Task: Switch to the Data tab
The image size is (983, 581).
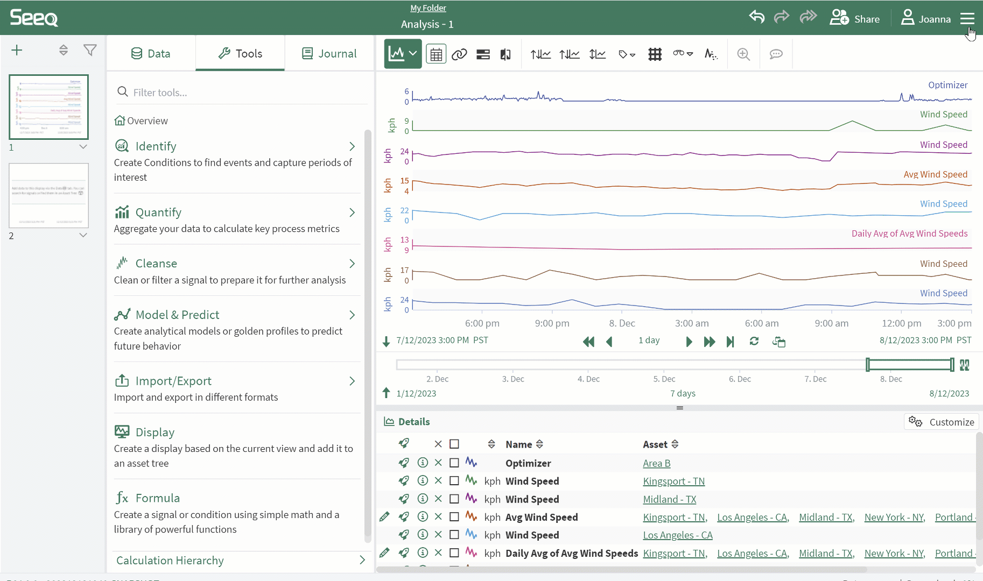Action: pos(151,54)
